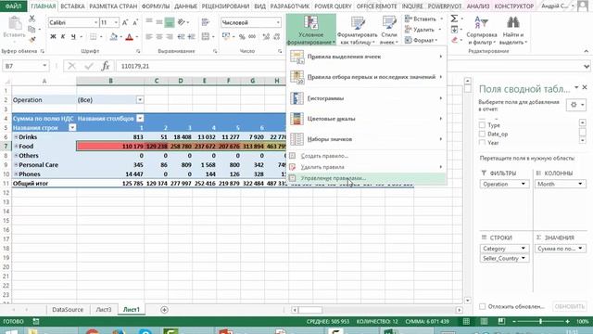Toggle the Year field checkbox
The height and width of the screenshot is (334, 593).
482,142
